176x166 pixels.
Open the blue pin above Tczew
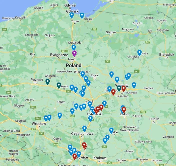[72, 15]
